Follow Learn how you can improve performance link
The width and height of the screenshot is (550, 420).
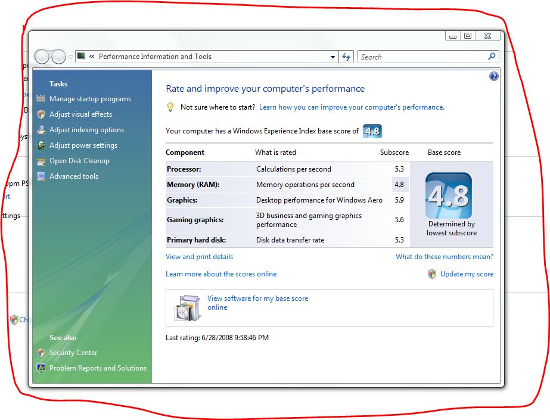click(x=352, y=107)
